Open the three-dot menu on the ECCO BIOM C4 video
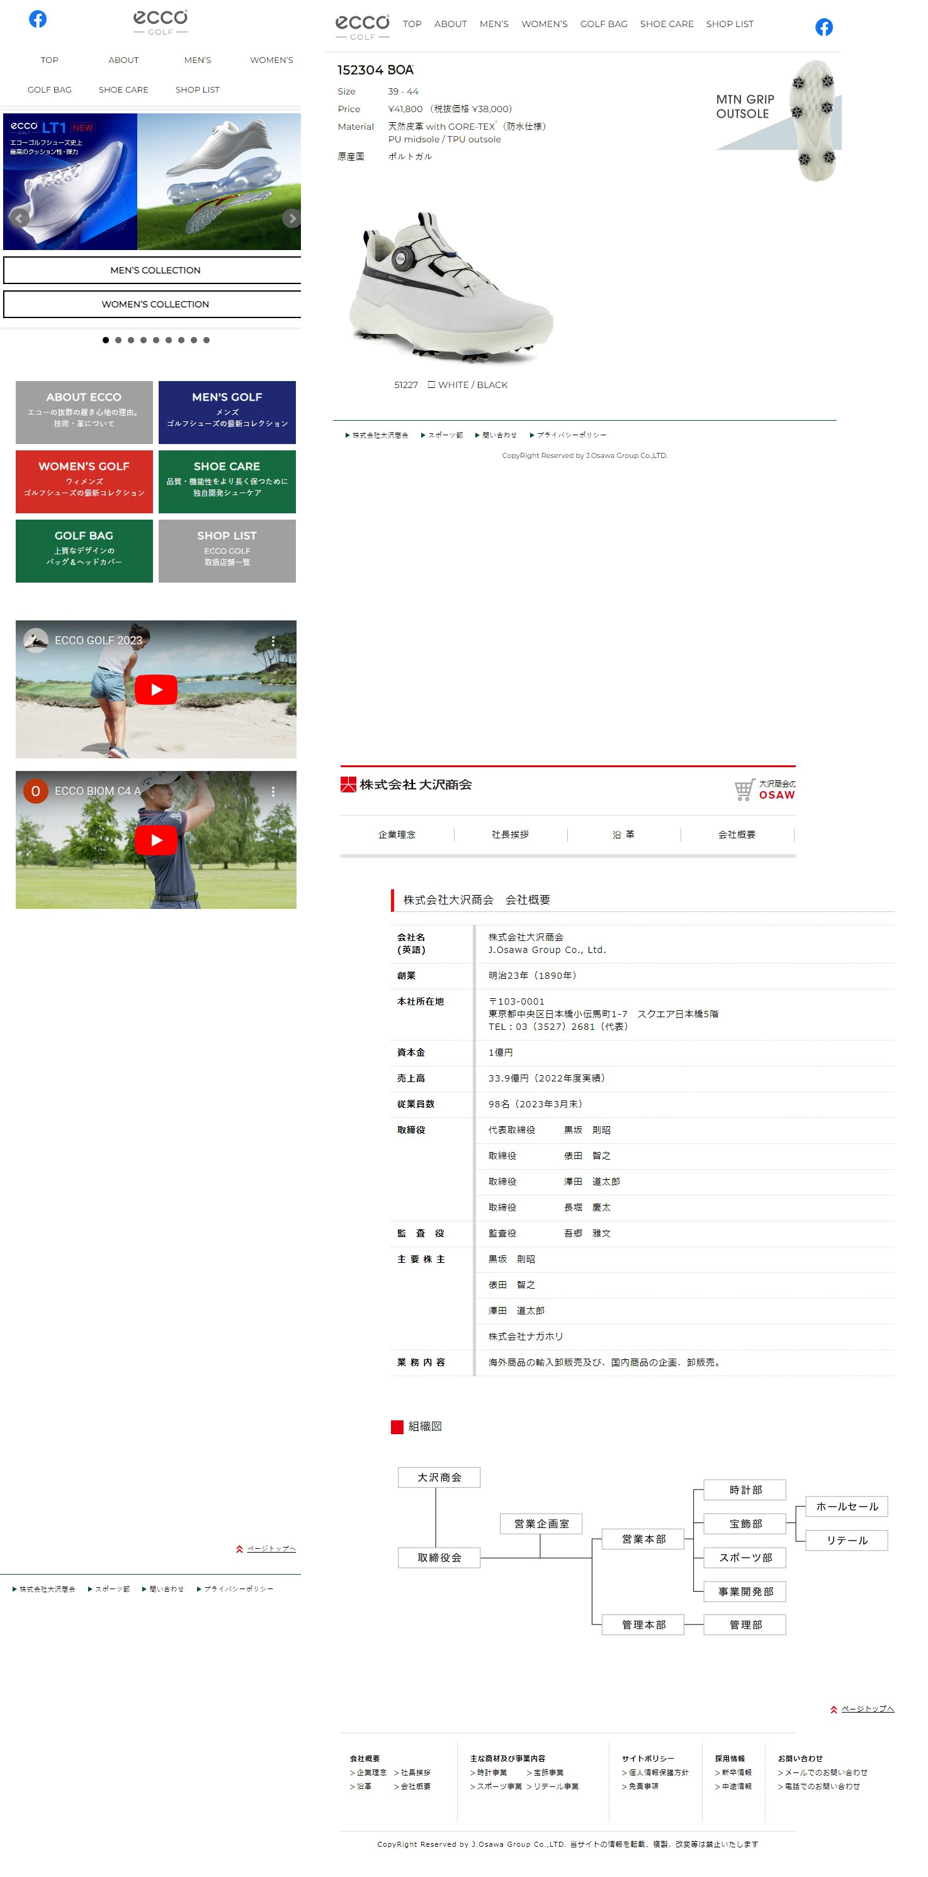 tap(273, 790)
